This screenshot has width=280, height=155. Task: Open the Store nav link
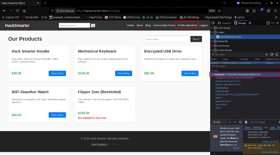140,25
